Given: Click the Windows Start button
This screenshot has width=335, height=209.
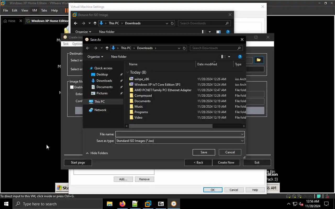Looking at the screenshot, I should (x=6, y=204).
